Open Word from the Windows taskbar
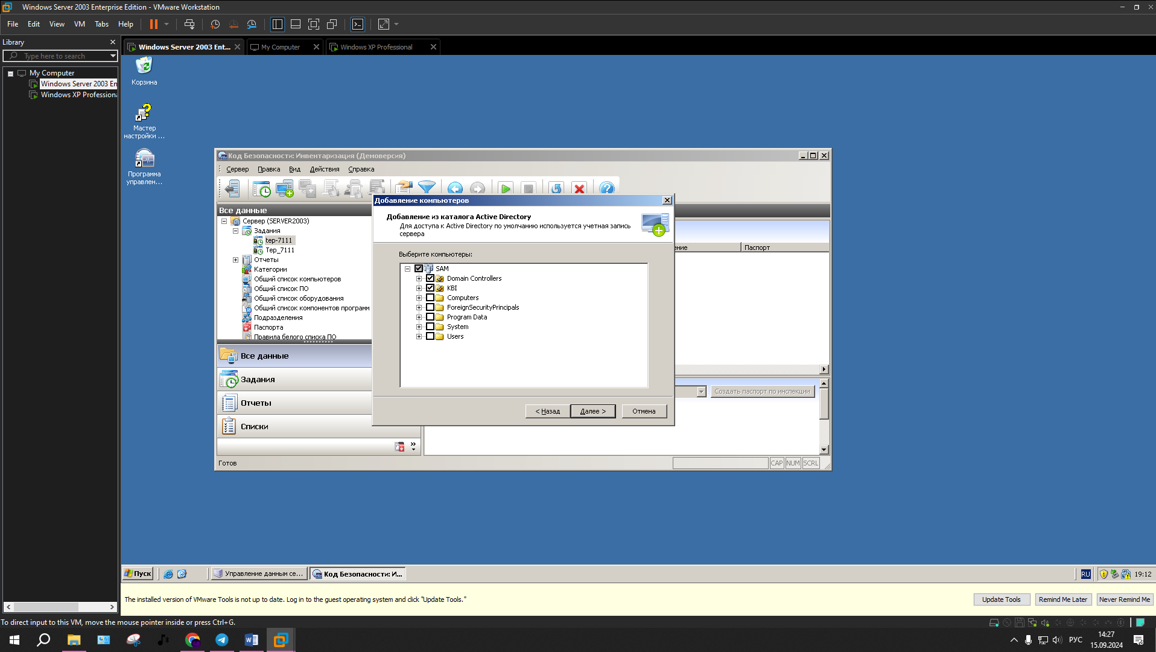This screenshot has height=652, width=1156. coord(252,640)
